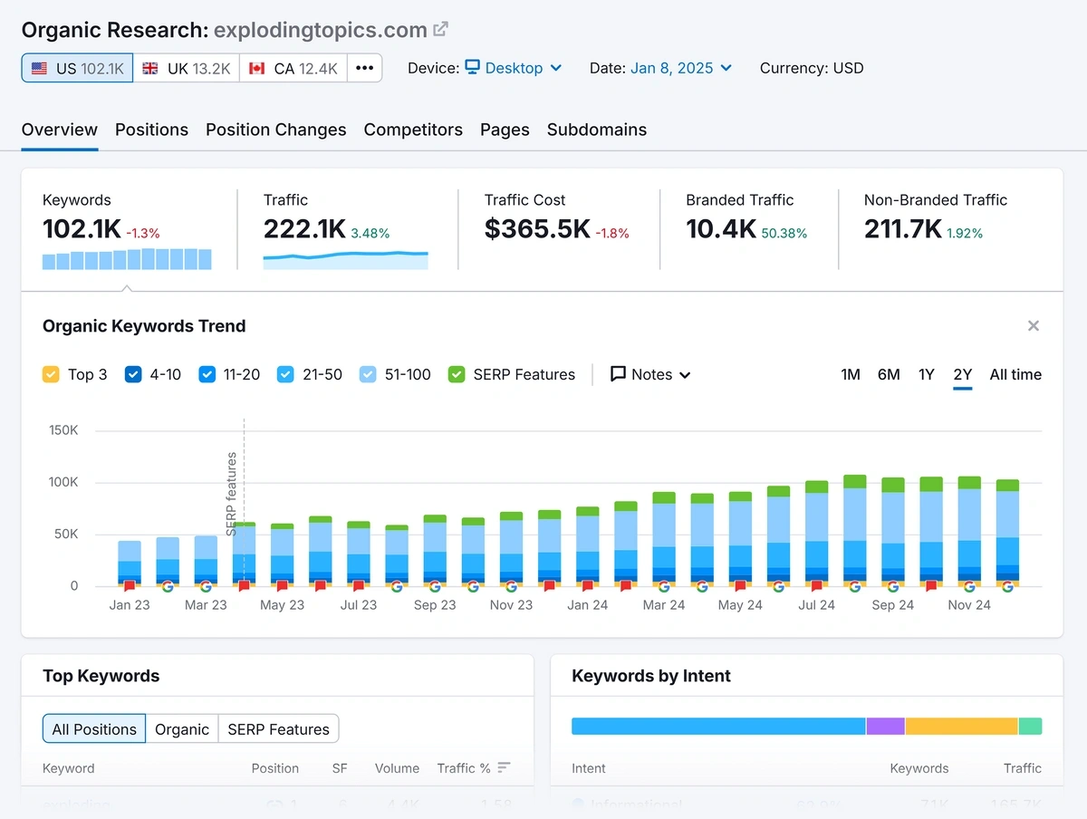This screenshot has height=819, width=1087.
Task: Open the Competitors tab
Action: click(x=413, y=130)
